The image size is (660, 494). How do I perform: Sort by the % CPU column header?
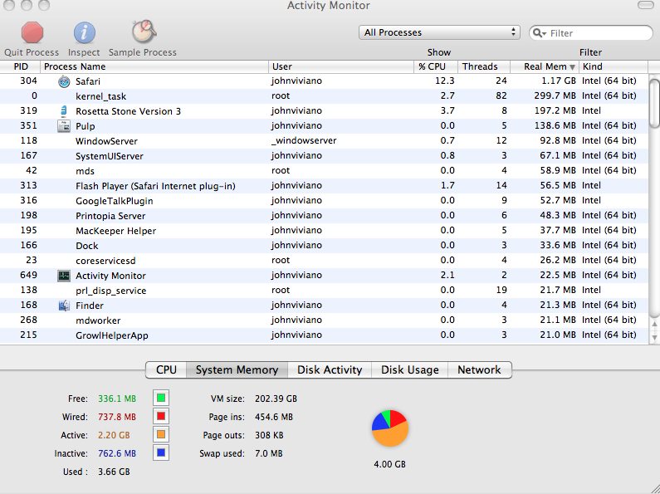(x=436, y=66)
